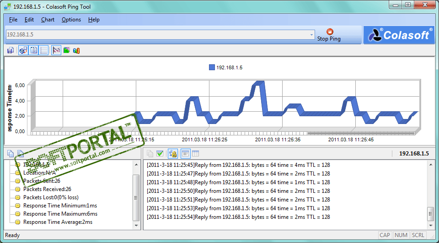The image size is (439, 243).
Task: Select the line chart type icon
Action: tap(56, 51)
